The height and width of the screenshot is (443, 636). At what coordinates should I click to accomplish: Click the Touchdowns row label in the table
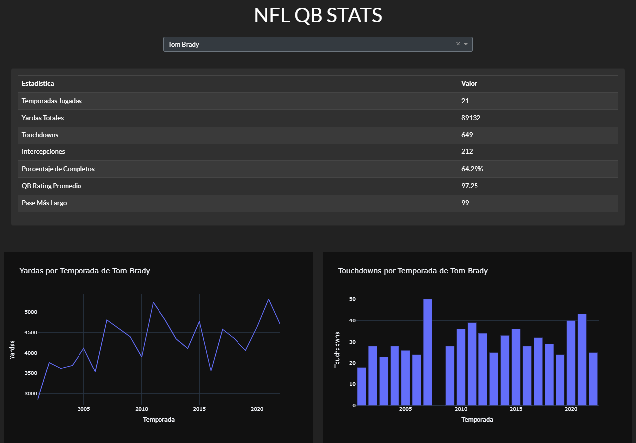coord(40,135)
